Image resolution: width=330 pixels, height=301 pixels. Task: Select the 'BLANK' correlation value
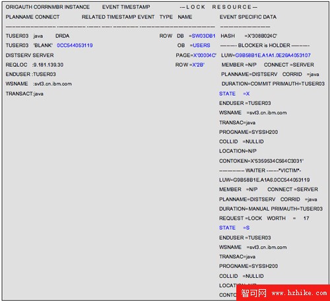point(43,46)
